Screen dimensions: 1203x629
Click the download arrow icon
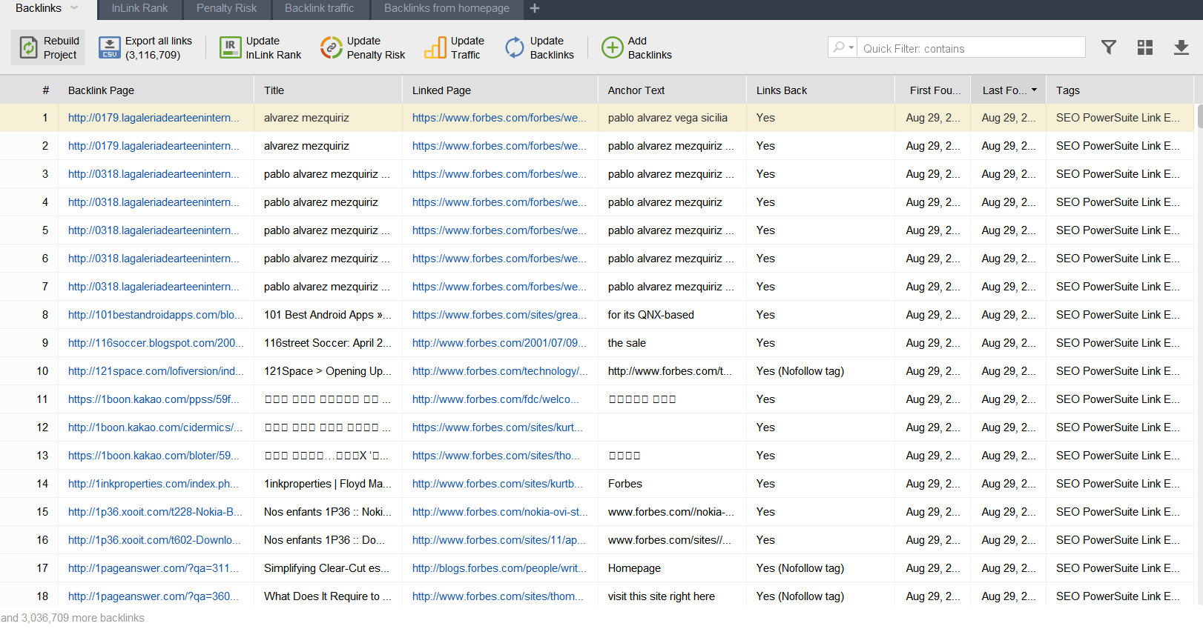pos(1181,48)
